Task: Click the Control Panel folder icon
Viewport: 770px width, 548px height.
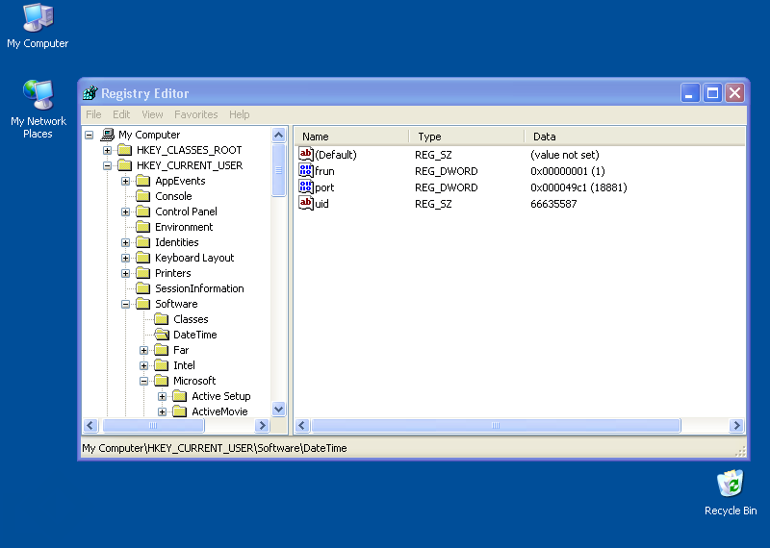Action: pos(143,212)
